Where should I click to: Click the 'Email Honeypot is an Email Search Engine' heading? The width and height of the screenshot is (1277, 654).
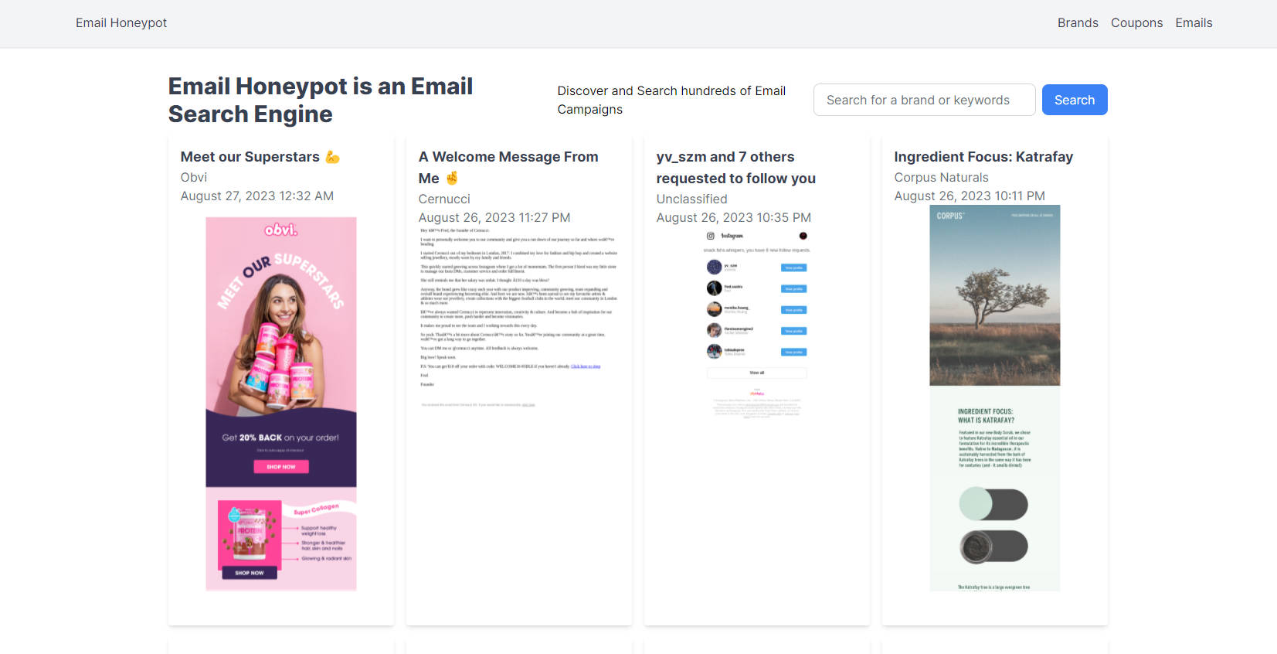[x=321, y=100]
